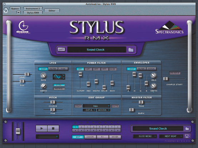Select the Envelopes FILTER tab
The width and height of the screenshot is (198, 148).
pos(141,69)
